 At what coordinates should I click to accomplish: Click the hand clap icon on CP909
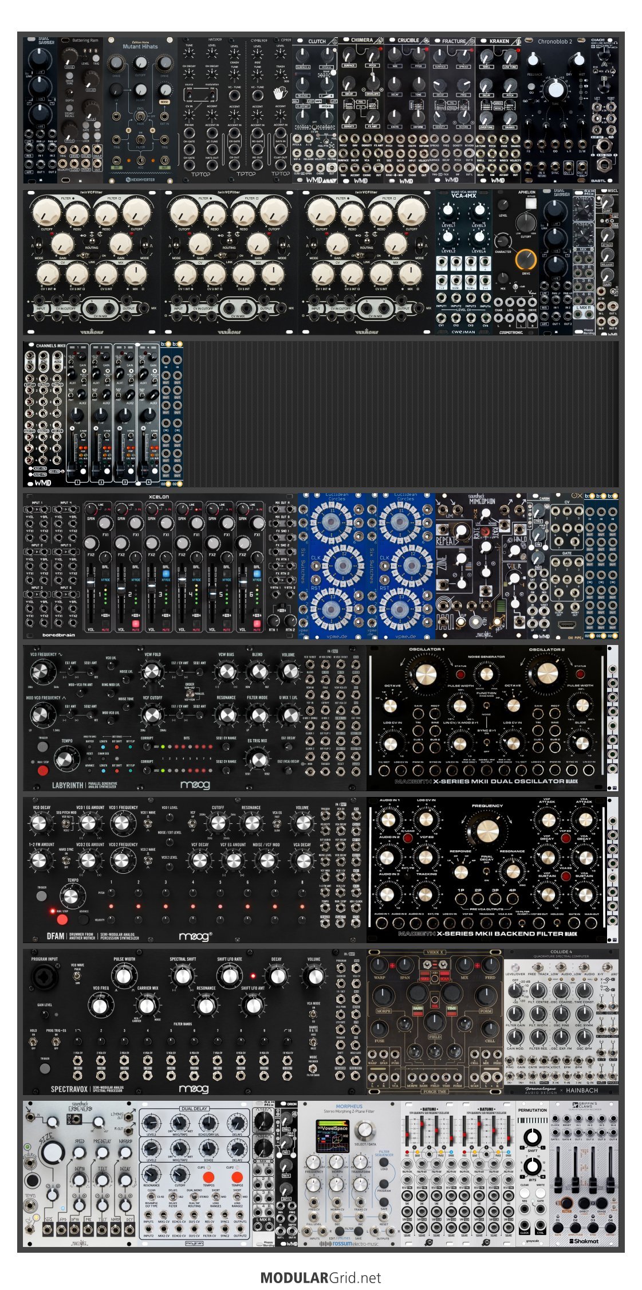tap(279, 92)
